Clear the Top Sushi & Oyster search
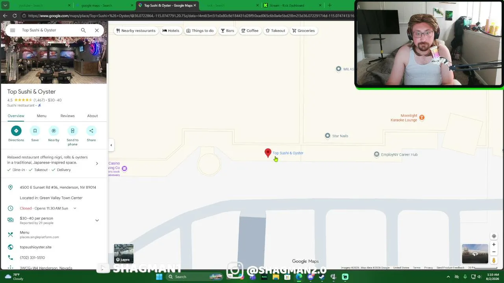 click(97, 30)
